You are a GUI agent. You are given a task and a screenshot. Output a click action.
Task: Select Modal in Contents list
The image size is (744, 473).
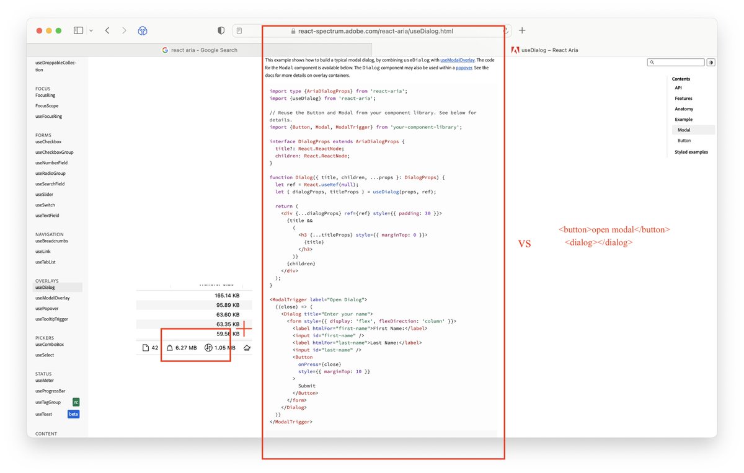pos(693,130)
